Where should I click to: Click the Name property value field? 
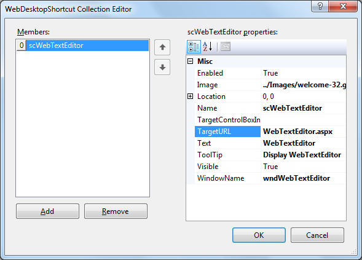point(304,108)
